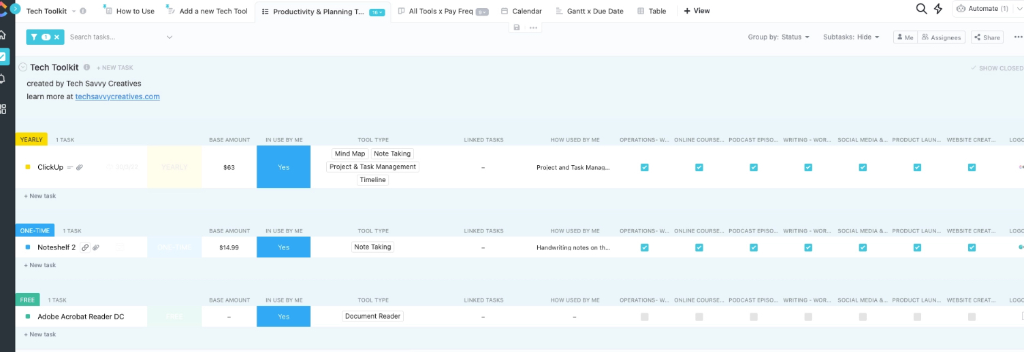Uncheck Noteshelf 2 Social Media checkbox
1024x352 pixels.
863,247
